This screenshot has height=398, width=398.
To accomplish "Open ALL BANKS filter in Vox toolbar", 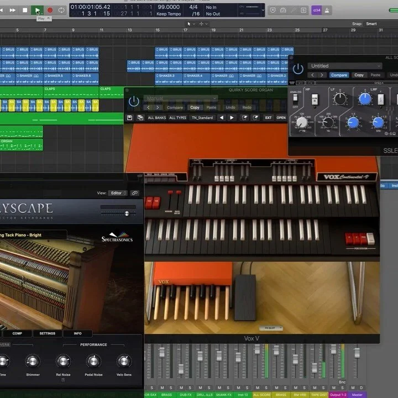I will click(157, 118).
